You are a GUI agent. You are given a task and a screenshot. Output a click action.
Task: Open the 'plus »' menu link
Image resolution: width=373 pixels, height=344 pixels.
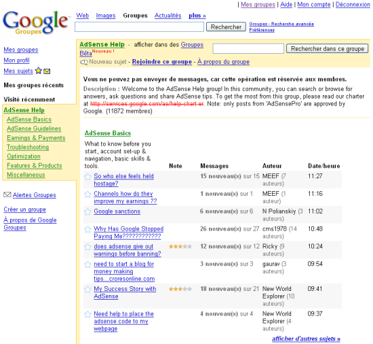click(197, 16)
